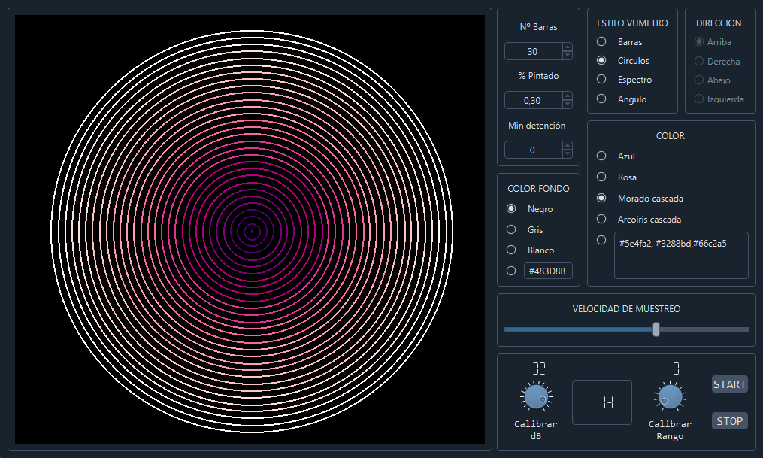Click the #483D8B background hex field

click(x=548, y=271)
